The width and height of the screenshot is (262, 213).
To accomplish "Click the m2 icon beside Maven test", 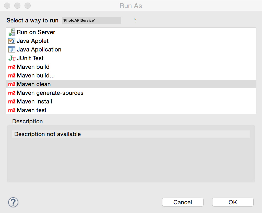I will [x=12, y=110].
